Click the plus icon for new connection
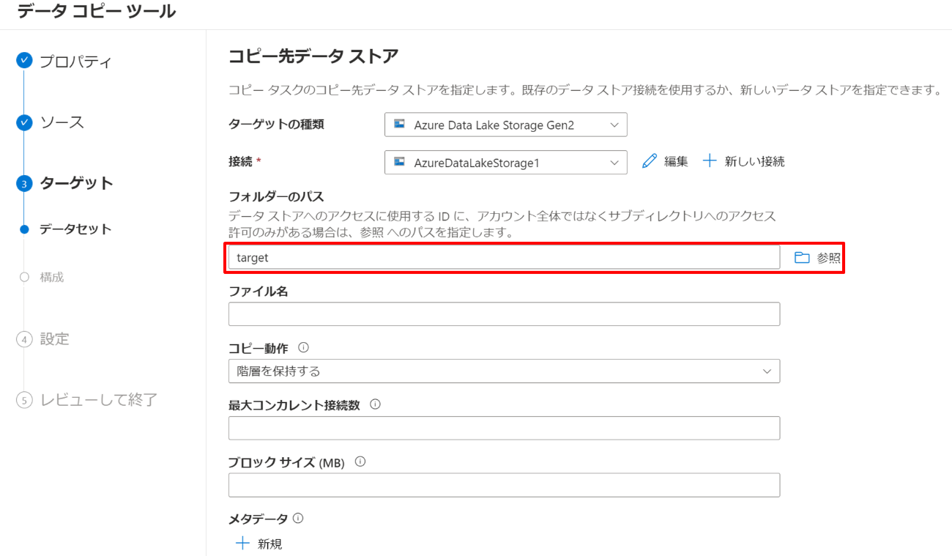The height and width of the screenshot is (556, 952). tap(709, 161)
